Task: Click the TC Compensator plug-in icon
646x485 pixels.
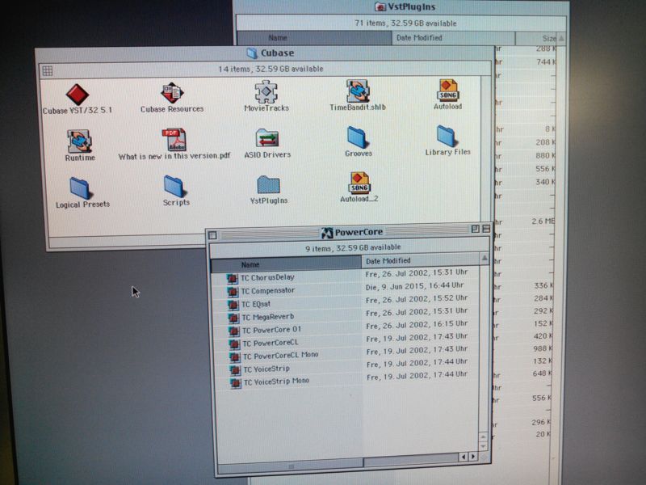Action: pos(233,292)
